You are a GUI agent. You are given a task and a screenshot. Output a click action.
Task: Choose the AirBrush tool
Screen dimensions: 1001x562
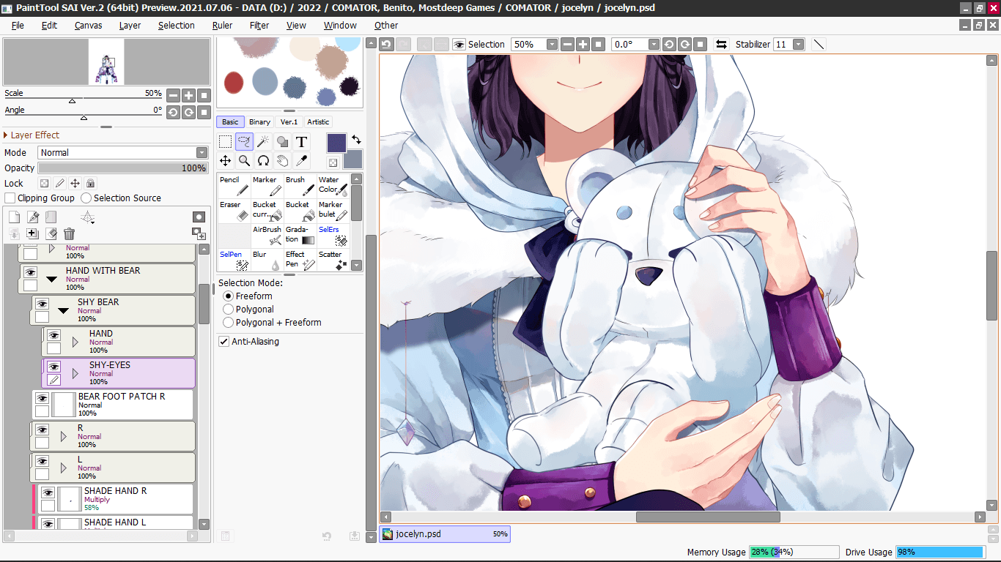pos(267,236)
